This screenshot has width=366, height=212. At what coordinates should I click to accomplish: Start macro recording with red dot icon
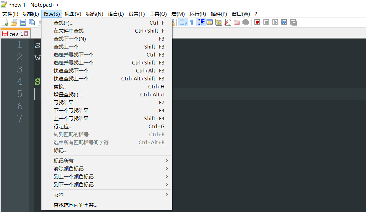pos(257,22)
